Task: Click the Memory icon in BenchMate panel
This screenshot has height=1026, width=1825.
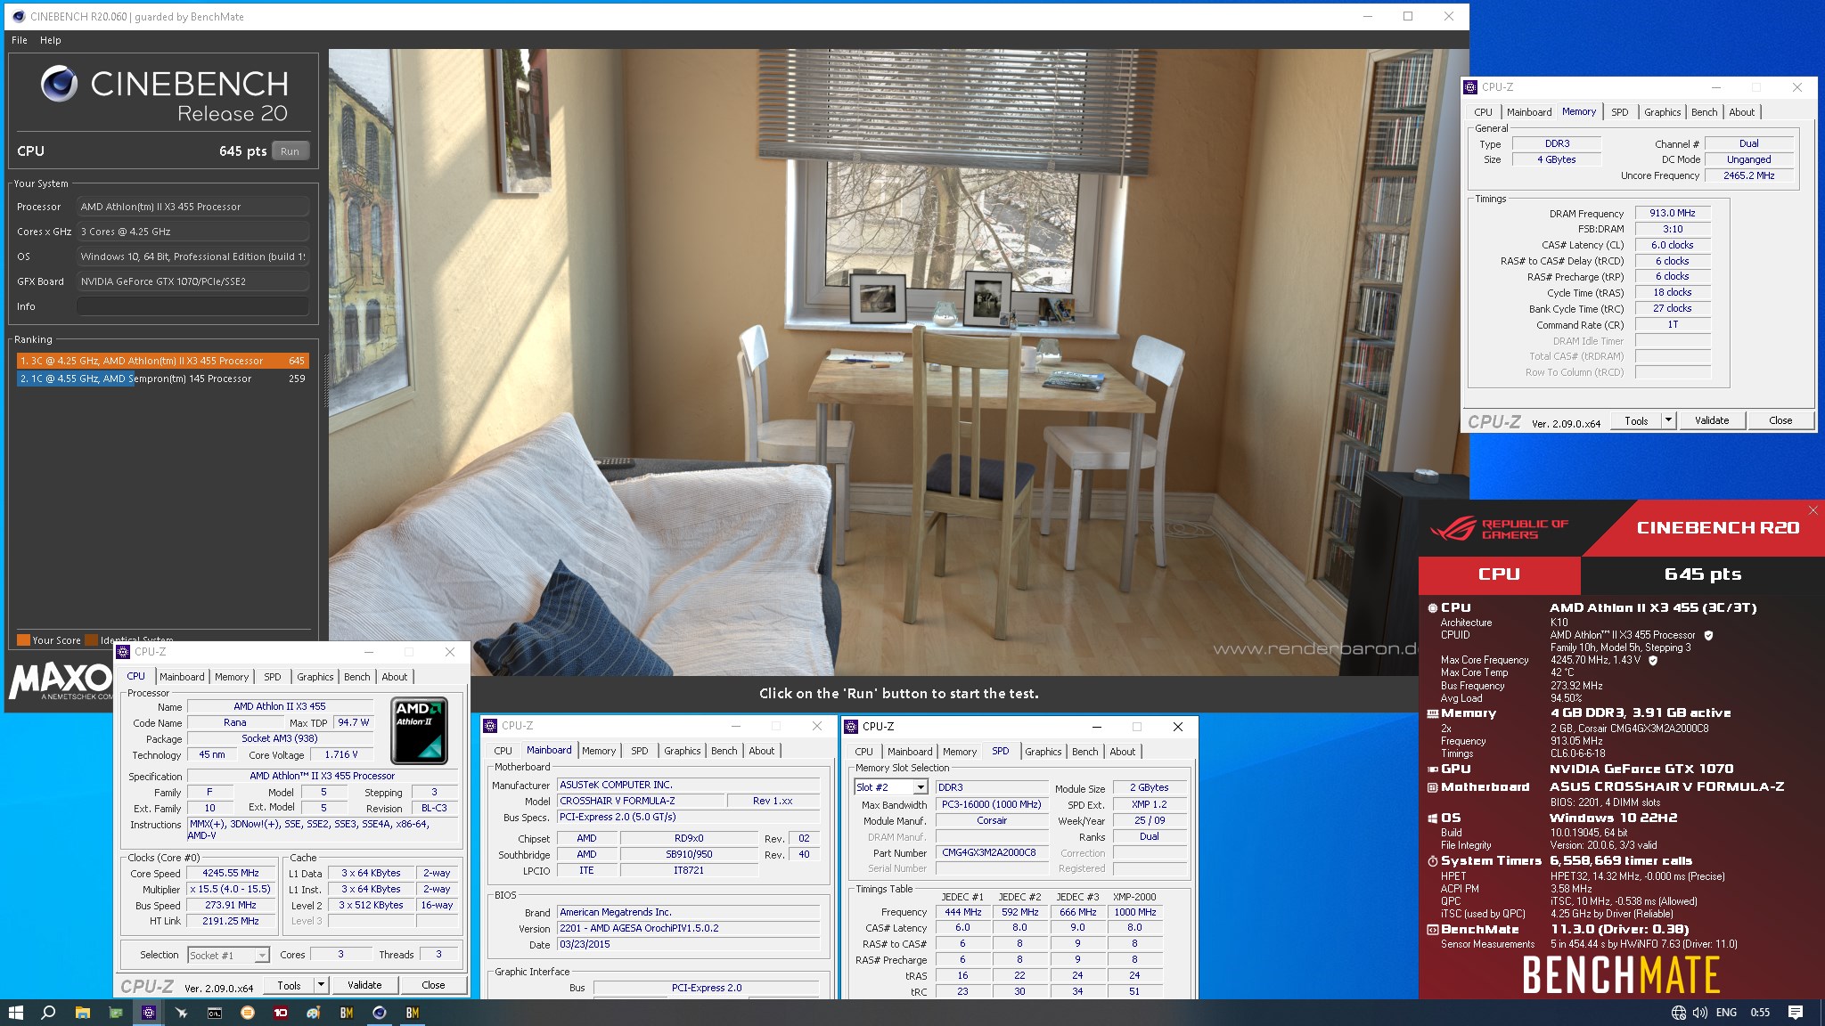Action: pos(1433,713)
